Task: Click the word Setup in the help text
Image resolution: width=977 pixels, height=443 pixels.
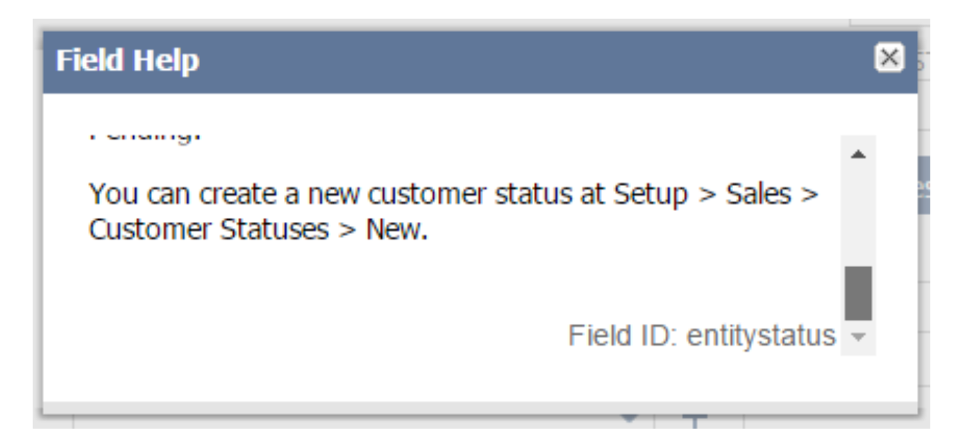Action: pyautogui.click(x=650, y=195)
